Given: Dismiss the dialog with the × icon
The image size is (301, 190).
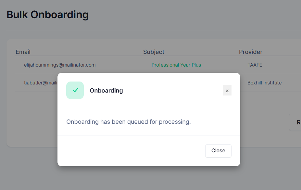Looking at the screenshot, I should pos(227,90).
